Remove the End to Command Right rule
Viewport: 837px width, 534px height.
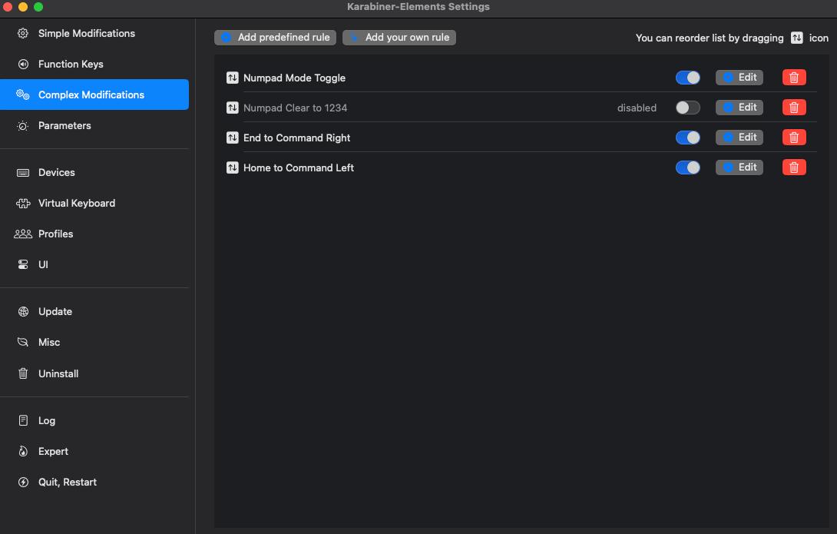794,138
